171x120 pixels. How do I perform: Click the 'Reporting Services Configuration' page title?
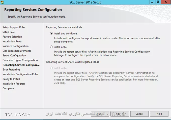click(33, 10)
